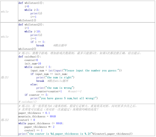Click 'def whiletest2():' line
This screenshot has width=156, height=137.
pos(31,25)
